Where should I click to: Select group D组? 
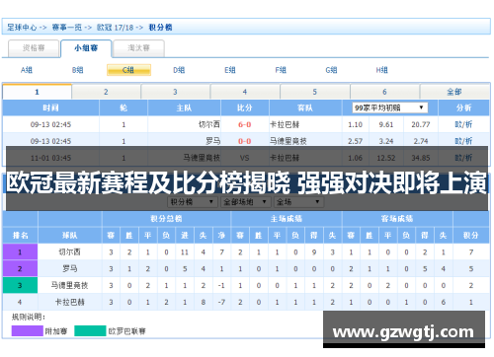(179, 70)
